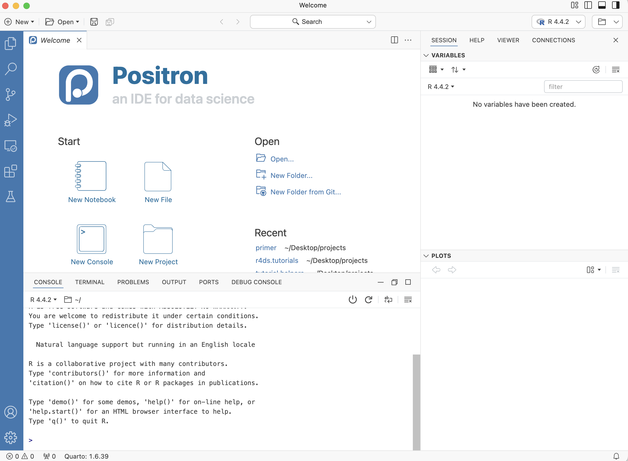Image resolution: width=628 pixels, height=461 pixels.
Task: Open the New dropdown menu
Action: click(x=19, y=22)
